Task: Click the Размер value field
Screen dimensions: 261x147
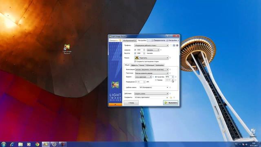Action: pyautogui.click(x=168, y=80)
